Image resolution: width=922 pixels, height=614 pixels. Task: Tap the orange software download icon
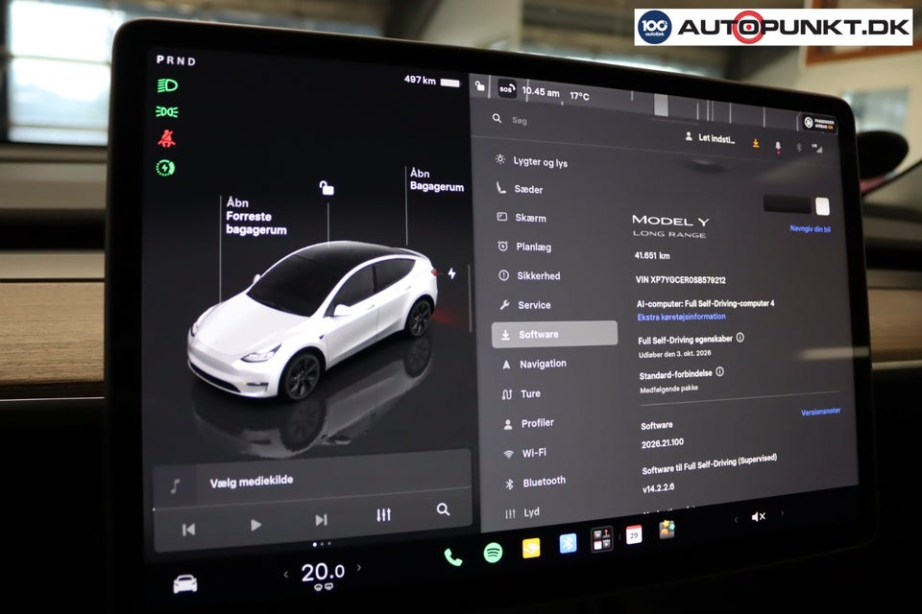point(756,143)
